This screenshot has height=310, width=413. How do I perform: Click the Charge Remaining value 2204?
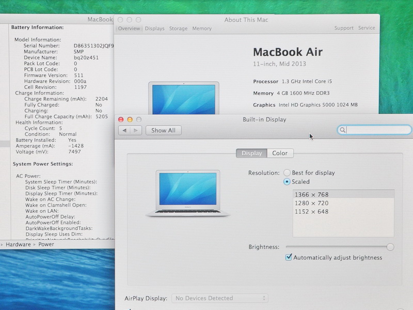tap(102, 99)
